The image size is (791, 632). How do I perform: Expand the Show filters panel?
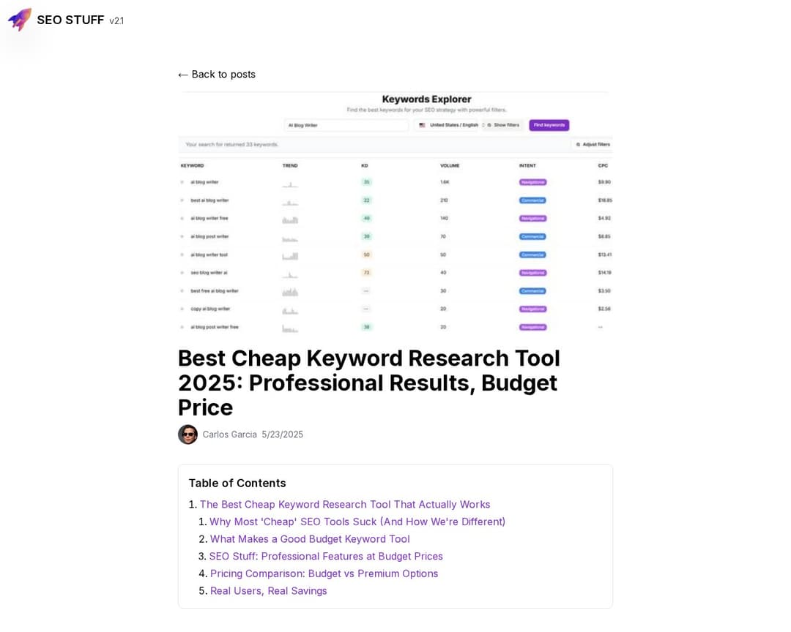coord(507,125)
